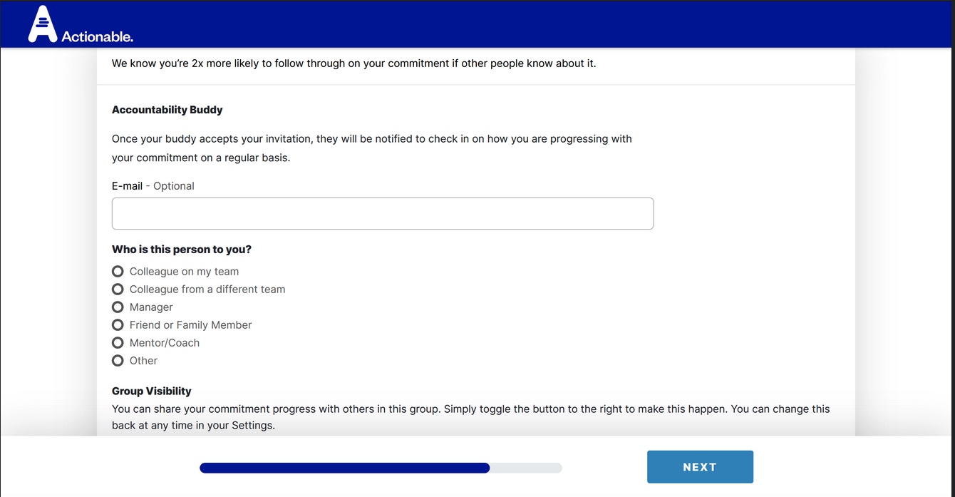Focus the accountability buddy E-mail input field
This screenshot has width=955, height=497.
(382, 214)
